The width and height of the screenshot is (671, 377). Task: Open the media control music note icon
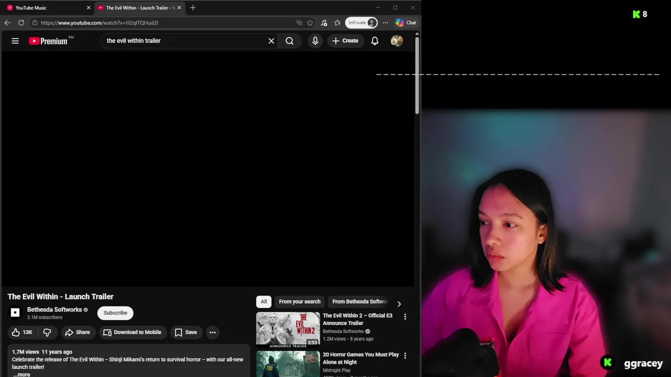(324, 23)
